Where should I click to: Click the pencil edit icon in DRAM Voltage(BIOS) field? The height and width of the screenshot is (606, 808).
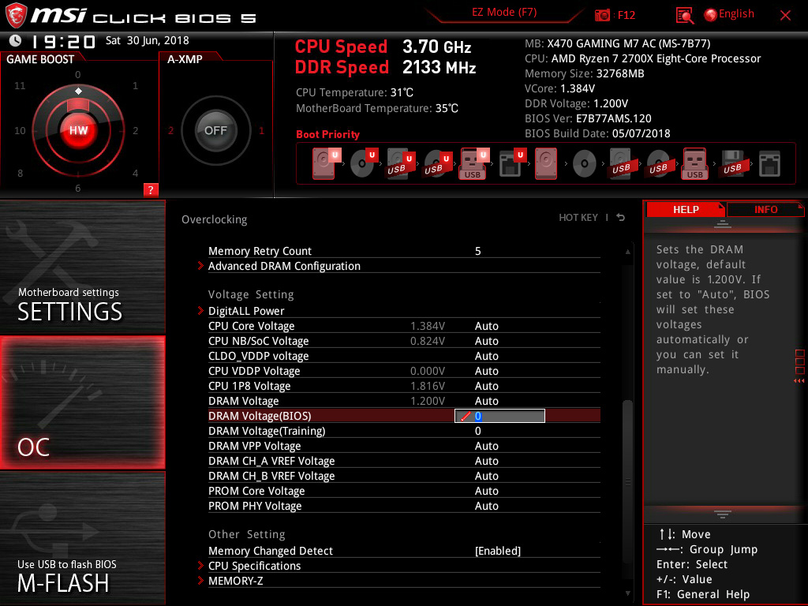coord(466,416)
